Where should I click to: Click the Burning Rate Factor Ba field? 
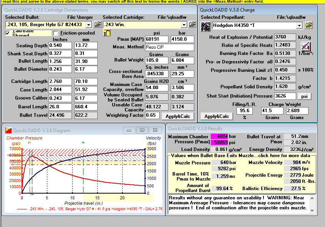tap(285, 53)
